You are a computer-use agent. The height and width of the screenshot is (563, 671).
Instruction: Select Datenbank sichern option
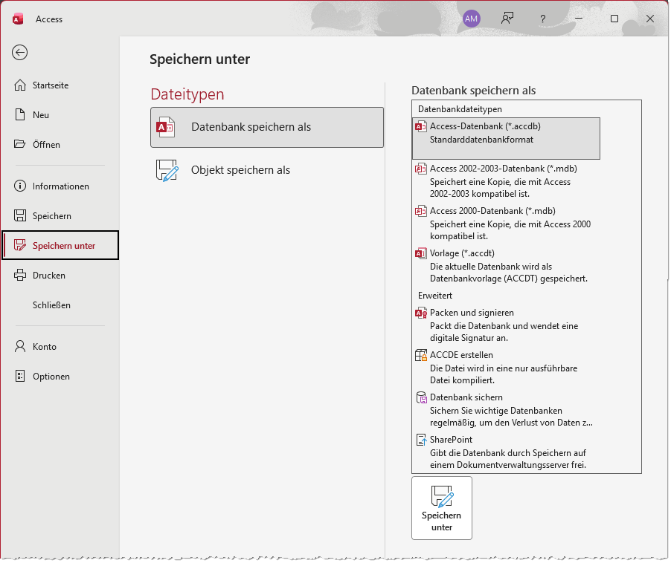506,409
